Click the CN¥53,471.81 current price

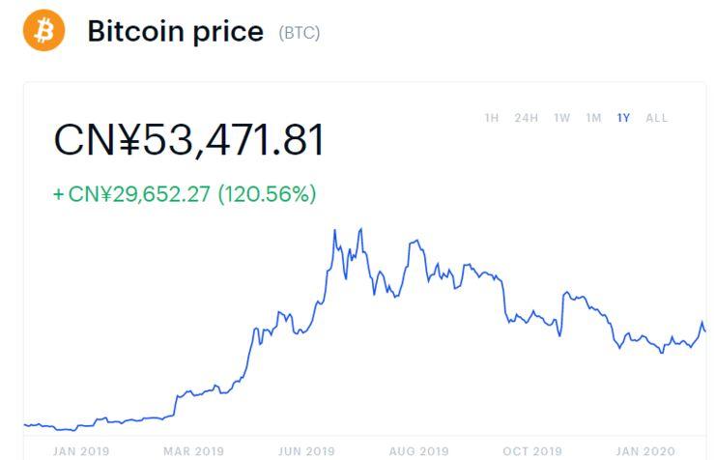click(189, 141)
